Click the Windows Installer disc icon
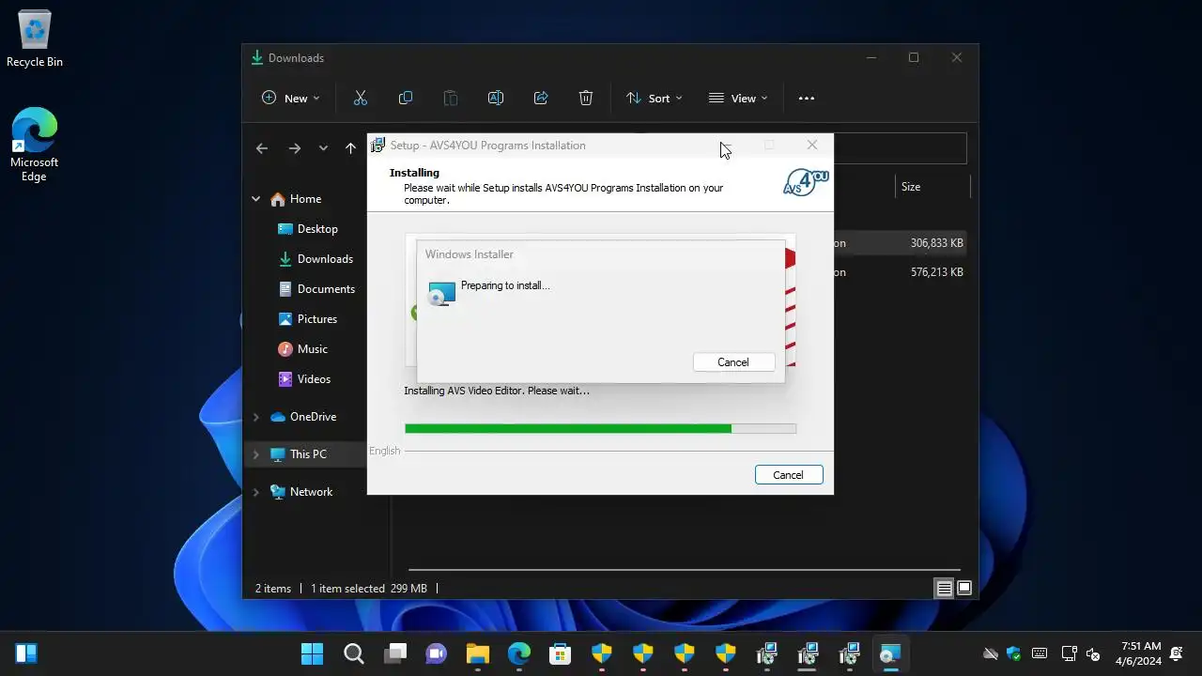Screen dimensions: 1202x676 coord(441,294)
